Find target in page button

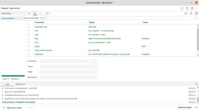pyautogui.click(x=95, y=67)
